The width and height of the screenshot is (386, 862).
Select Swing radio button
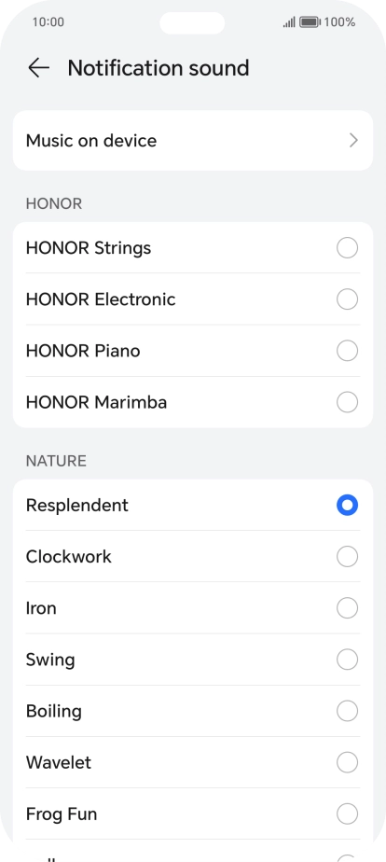coord(347,660)
